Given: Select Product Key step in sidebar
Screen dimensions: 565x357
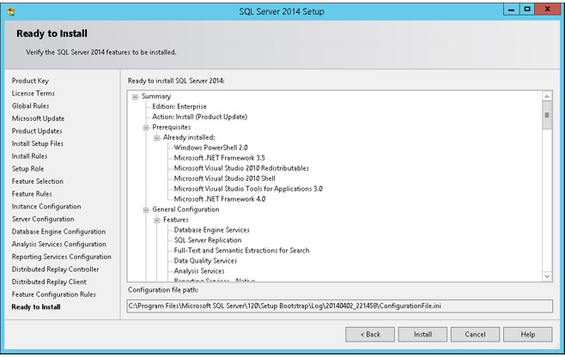Looking at the screenshot, I should (x=30, y=81).
